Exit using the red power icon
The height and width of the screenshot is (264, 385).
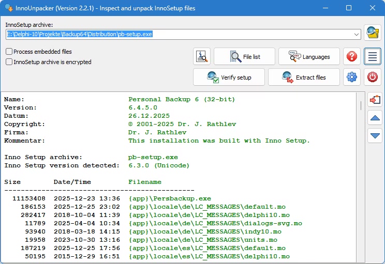click(x=372, y=77)
